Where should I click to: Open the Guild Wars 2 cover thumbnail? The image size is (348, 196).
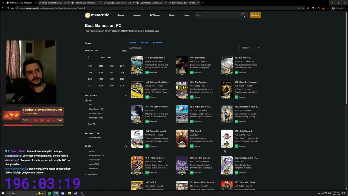pos(227,139)
